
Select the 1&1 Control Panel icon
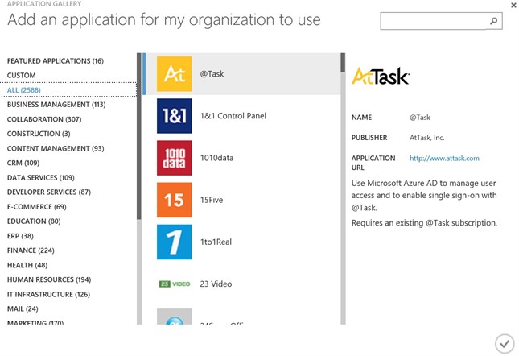(174, 116)
